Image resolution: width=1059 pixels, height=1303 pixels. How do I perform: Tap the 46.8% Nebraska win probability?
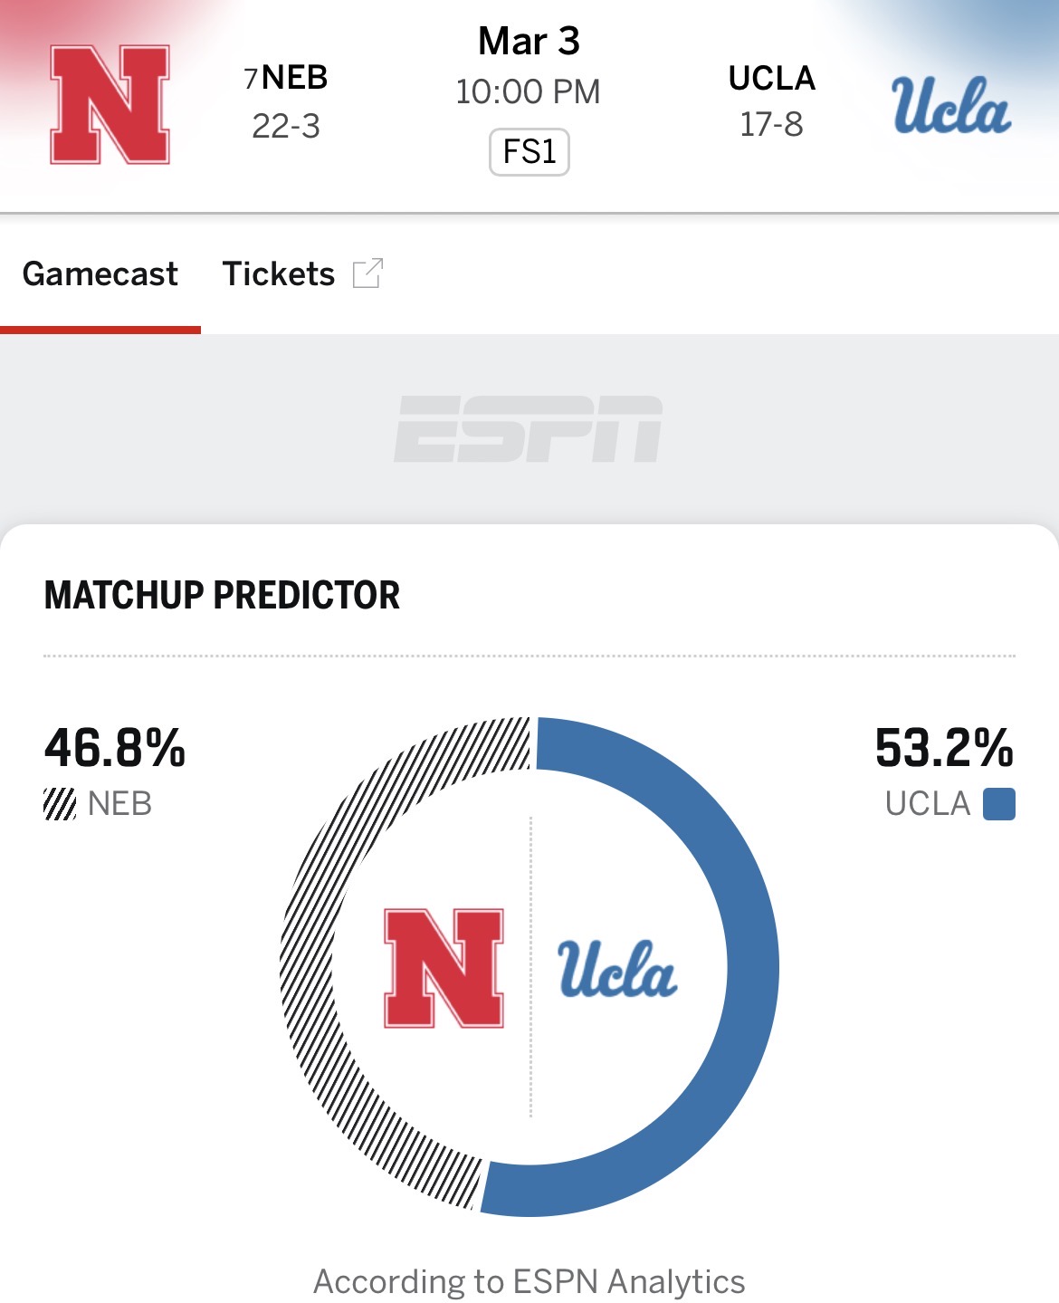(x=115, y=749)
